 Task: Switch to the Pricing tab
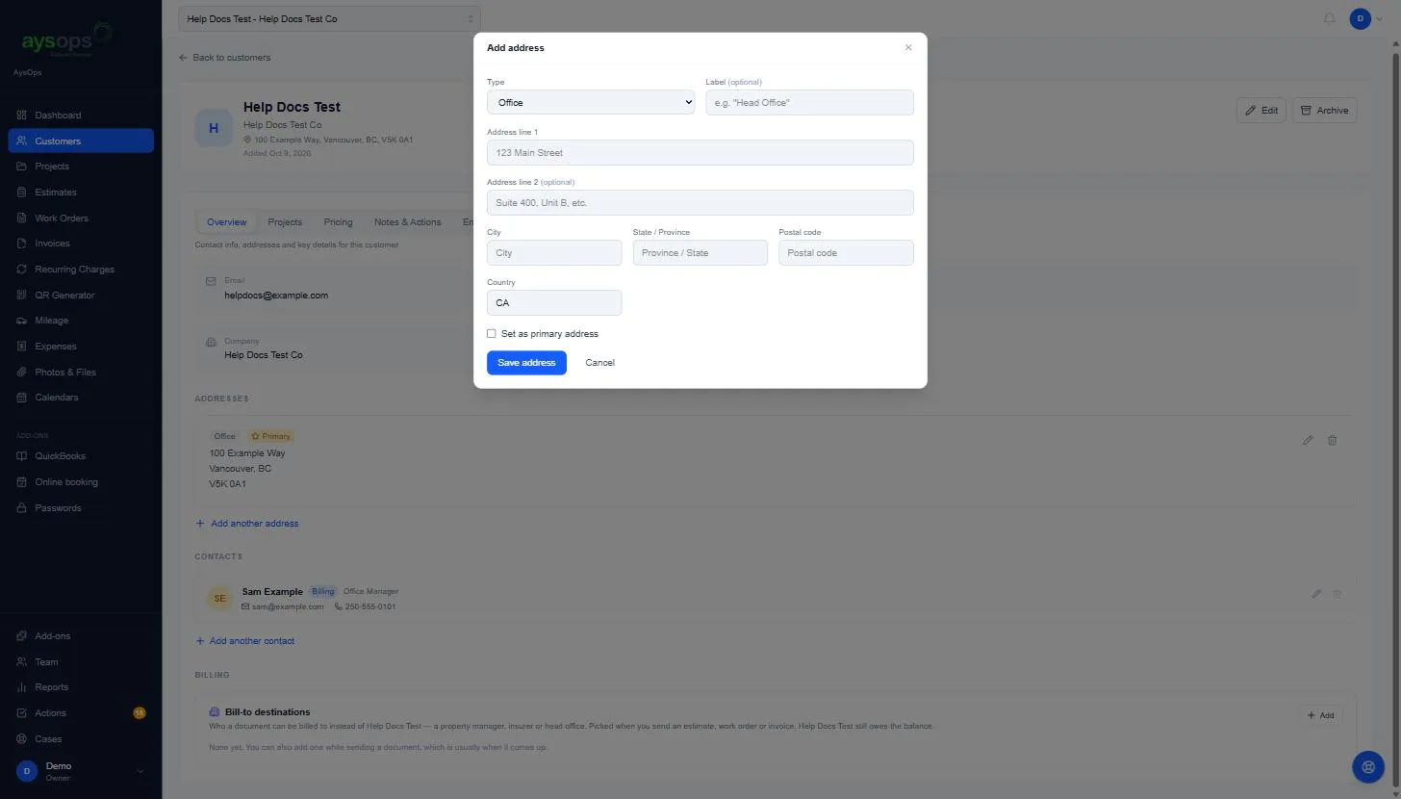pyautogui.click(x=338, y=222)
